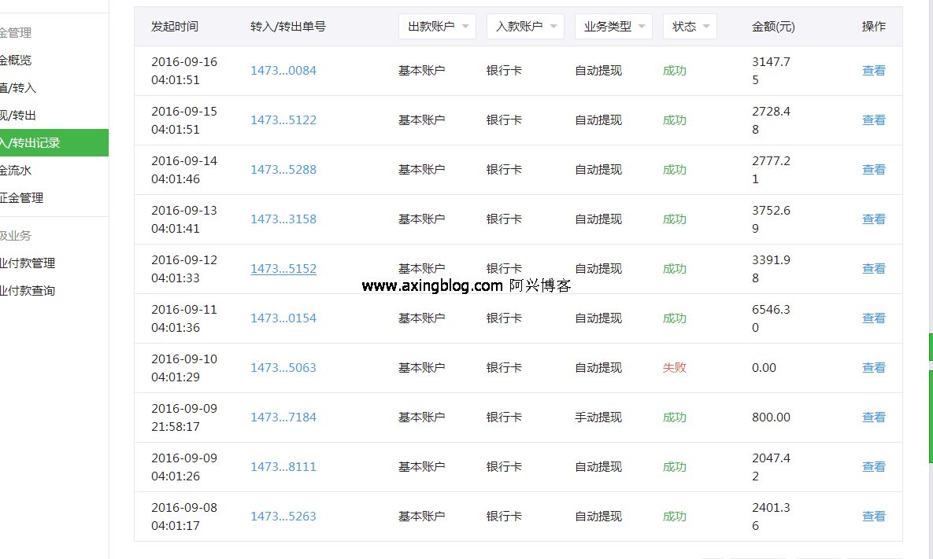Open order link 1473...7184

point(283,417)
